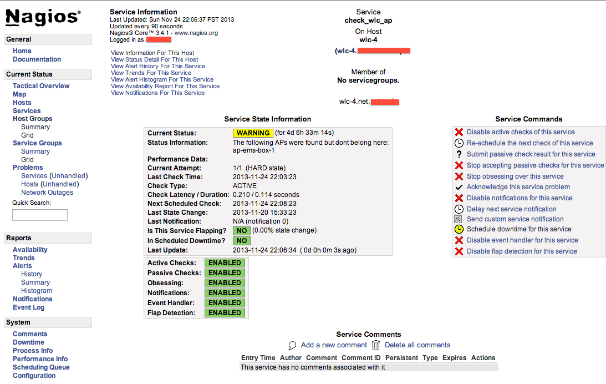
Task: Click the speech bubble icon to add a new comment
Action: click(x=293, y=345)
